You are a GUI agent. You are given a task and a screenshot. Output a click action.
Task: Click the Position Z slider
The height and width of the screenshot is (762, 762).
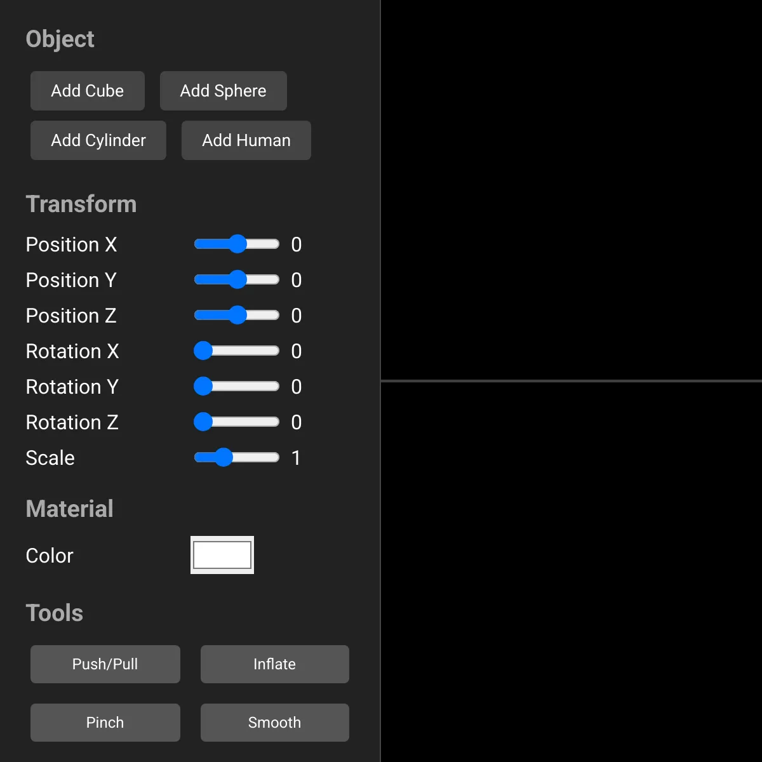click(237, 316)
